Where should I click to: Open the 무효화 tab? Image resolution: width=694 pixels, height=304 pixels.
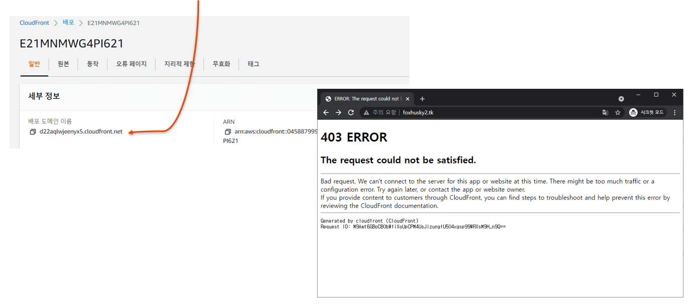[221, 64]
